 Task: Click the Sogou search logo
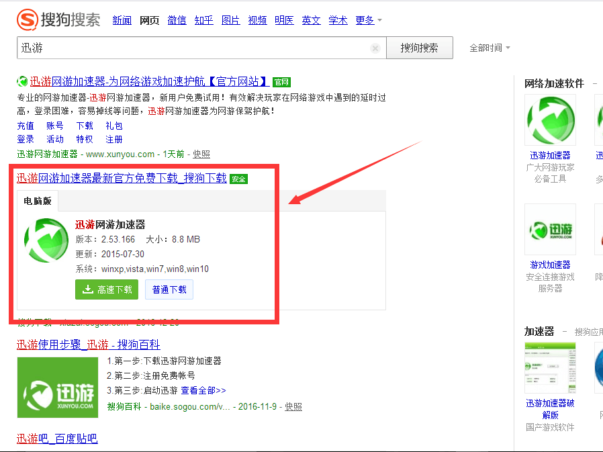point(58,19)
